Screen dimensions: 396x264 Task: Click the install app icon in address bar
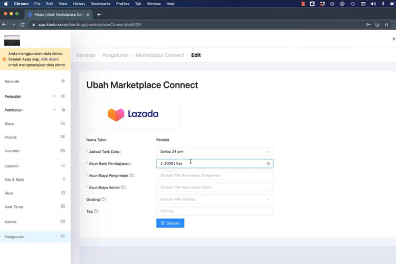377,24
